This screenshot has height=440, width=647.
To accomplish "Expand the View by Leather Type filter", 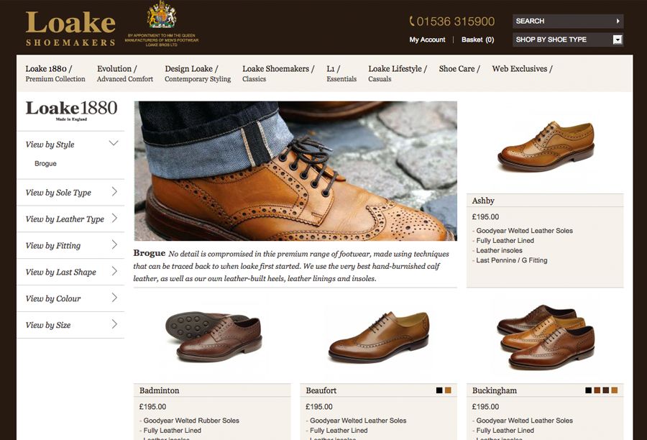I will [x=70, y=219].
